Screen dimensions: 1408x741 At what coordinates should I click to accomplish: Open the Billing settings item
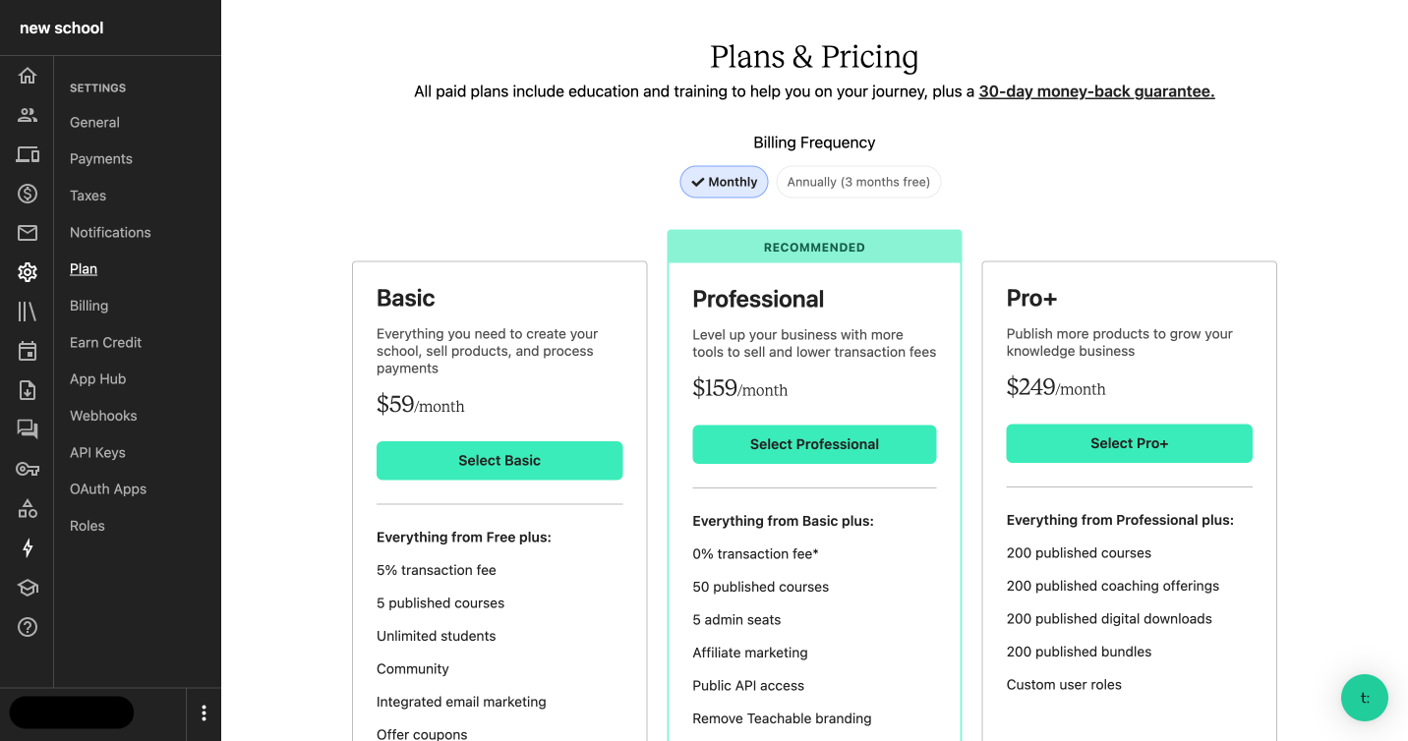click(88, 306)
